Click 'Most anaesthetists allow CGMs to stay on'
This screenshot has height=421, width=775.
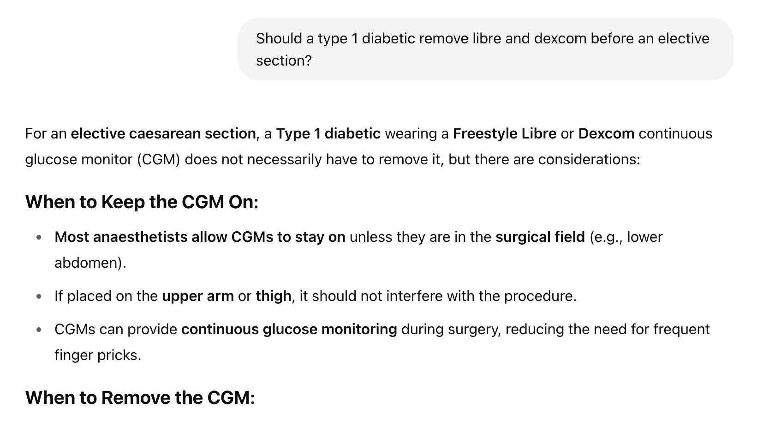tap(200, 237)
